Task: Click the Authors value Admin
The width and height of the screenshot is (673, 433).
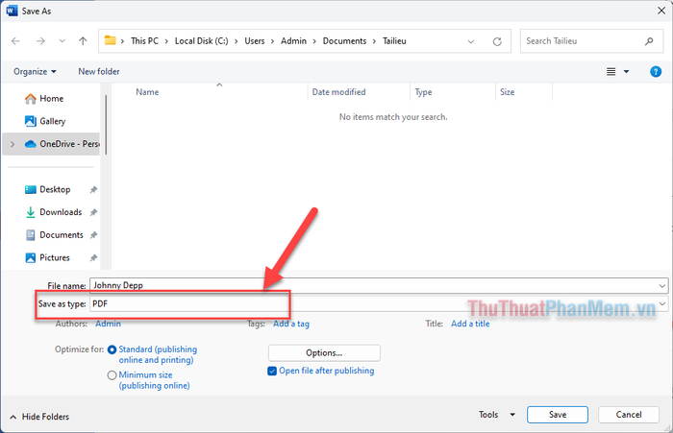Action: click(108, 324)
